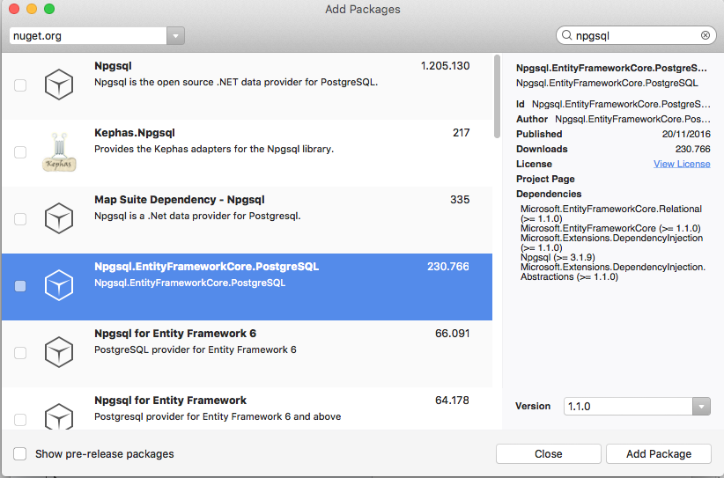This screenshot has height=478, width=724.
Task: Check the Kephas.Npgsql package checkbox
Action: pyautogui.click(x=20, y=152)
